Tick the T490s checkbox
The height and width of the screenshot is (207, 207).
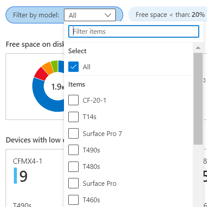[73, 150]
